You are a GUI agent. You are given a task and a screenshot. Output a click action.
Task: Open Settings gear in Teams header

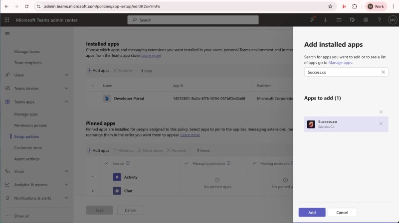click(366, 20)
